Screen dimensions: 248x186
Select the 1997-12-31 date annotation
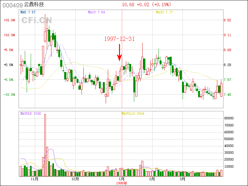click(x=119, y=39)
